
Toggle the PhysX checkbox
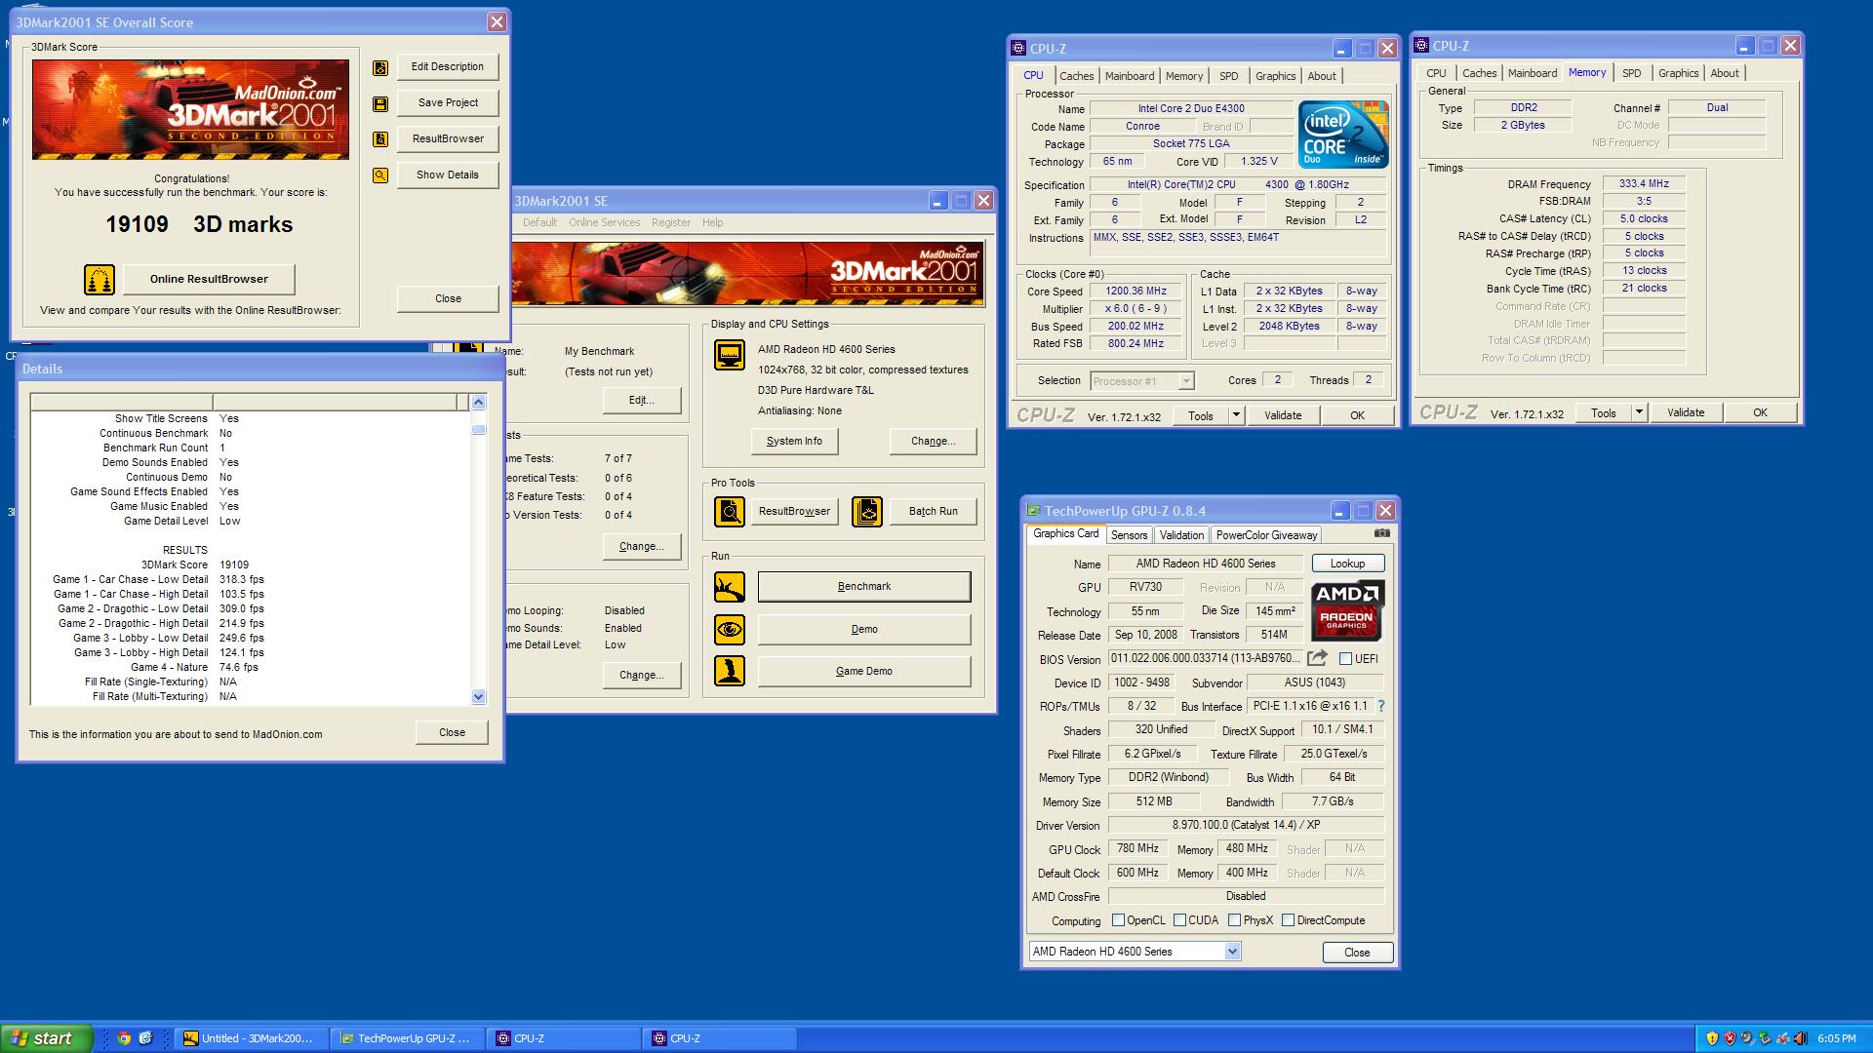click(x=1234, y=920)
